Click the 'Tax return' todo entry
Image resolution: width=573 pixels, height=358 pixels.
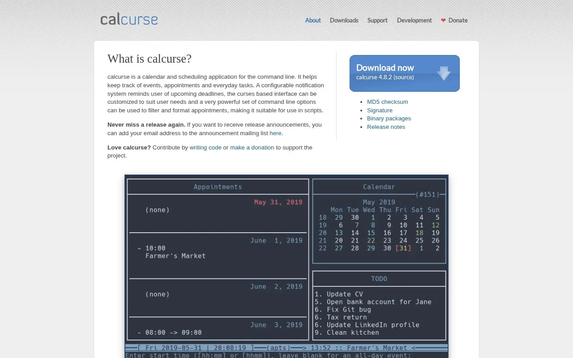click(347, 317)
